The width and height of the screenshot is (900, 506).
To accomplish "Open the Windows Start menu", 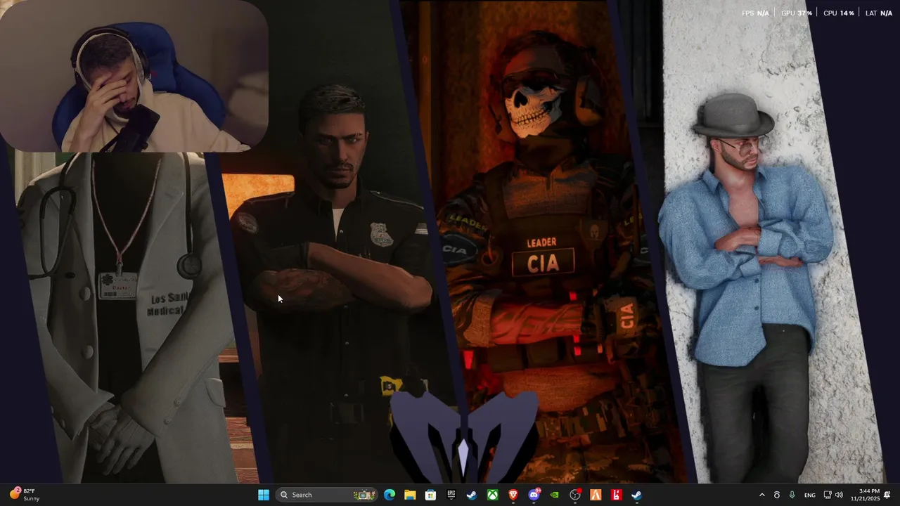I will click(x=264, y=495).
